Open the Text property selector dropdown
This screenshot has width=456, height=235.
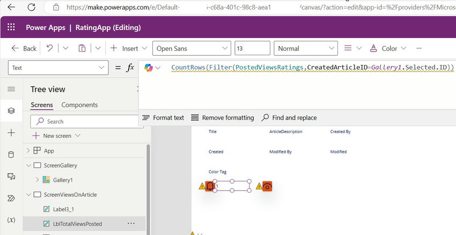coord(58,68)
